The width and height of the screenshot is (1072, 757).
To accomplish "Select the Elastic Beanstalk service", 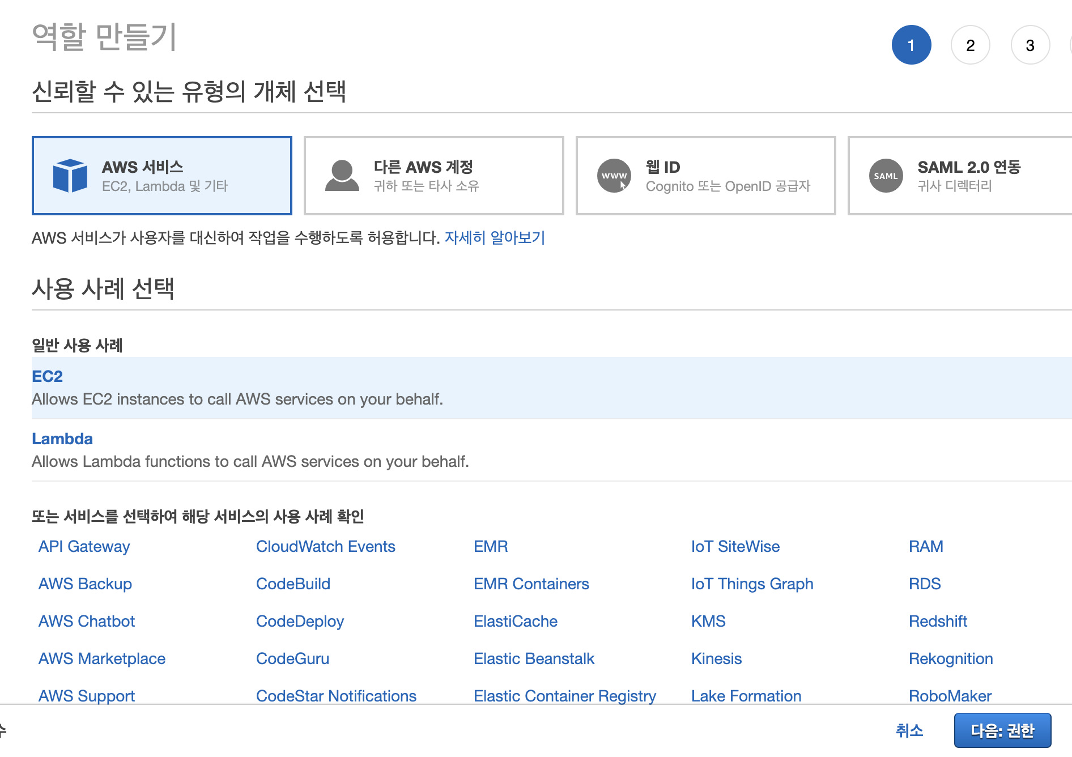I will pyautogui.click(x=534, y=658).
